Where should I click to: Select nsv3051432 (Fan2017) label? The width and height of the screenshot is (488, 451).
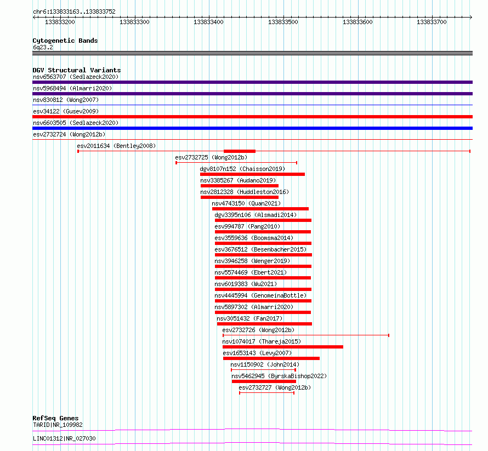pyautogui.click(x=249, y=318)
